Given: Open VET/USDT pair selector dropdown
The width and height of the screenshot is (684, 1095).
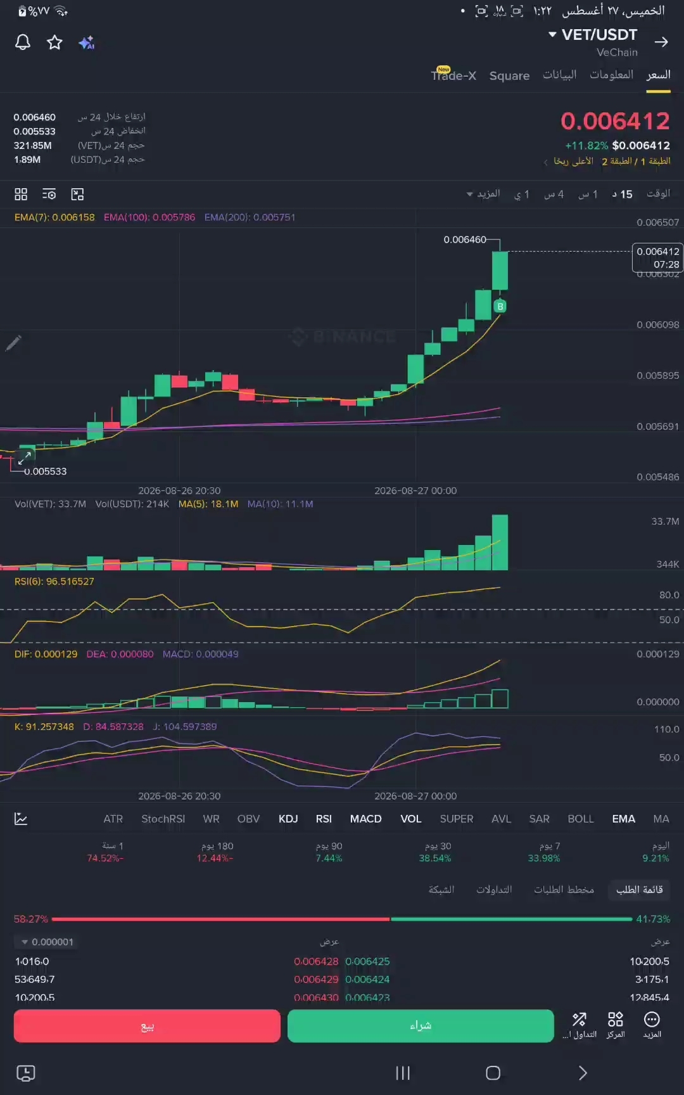Looking at the screenshot, I should coord(593,35).
